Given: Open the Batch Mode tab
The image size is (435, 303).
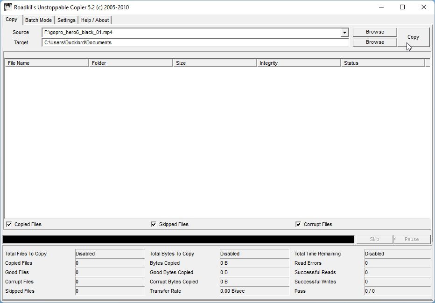Looking at the screenshot, I should [38, 20].
